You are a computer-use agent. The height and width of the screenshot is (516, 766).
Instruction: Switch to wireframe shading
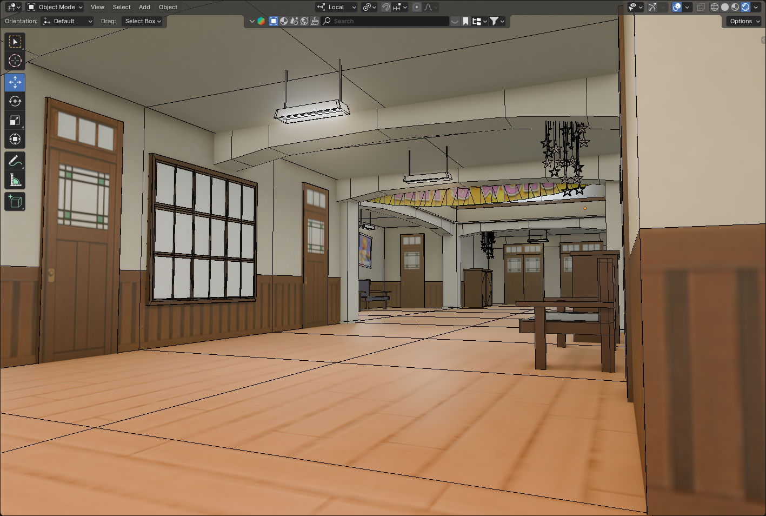coord(715,7)
